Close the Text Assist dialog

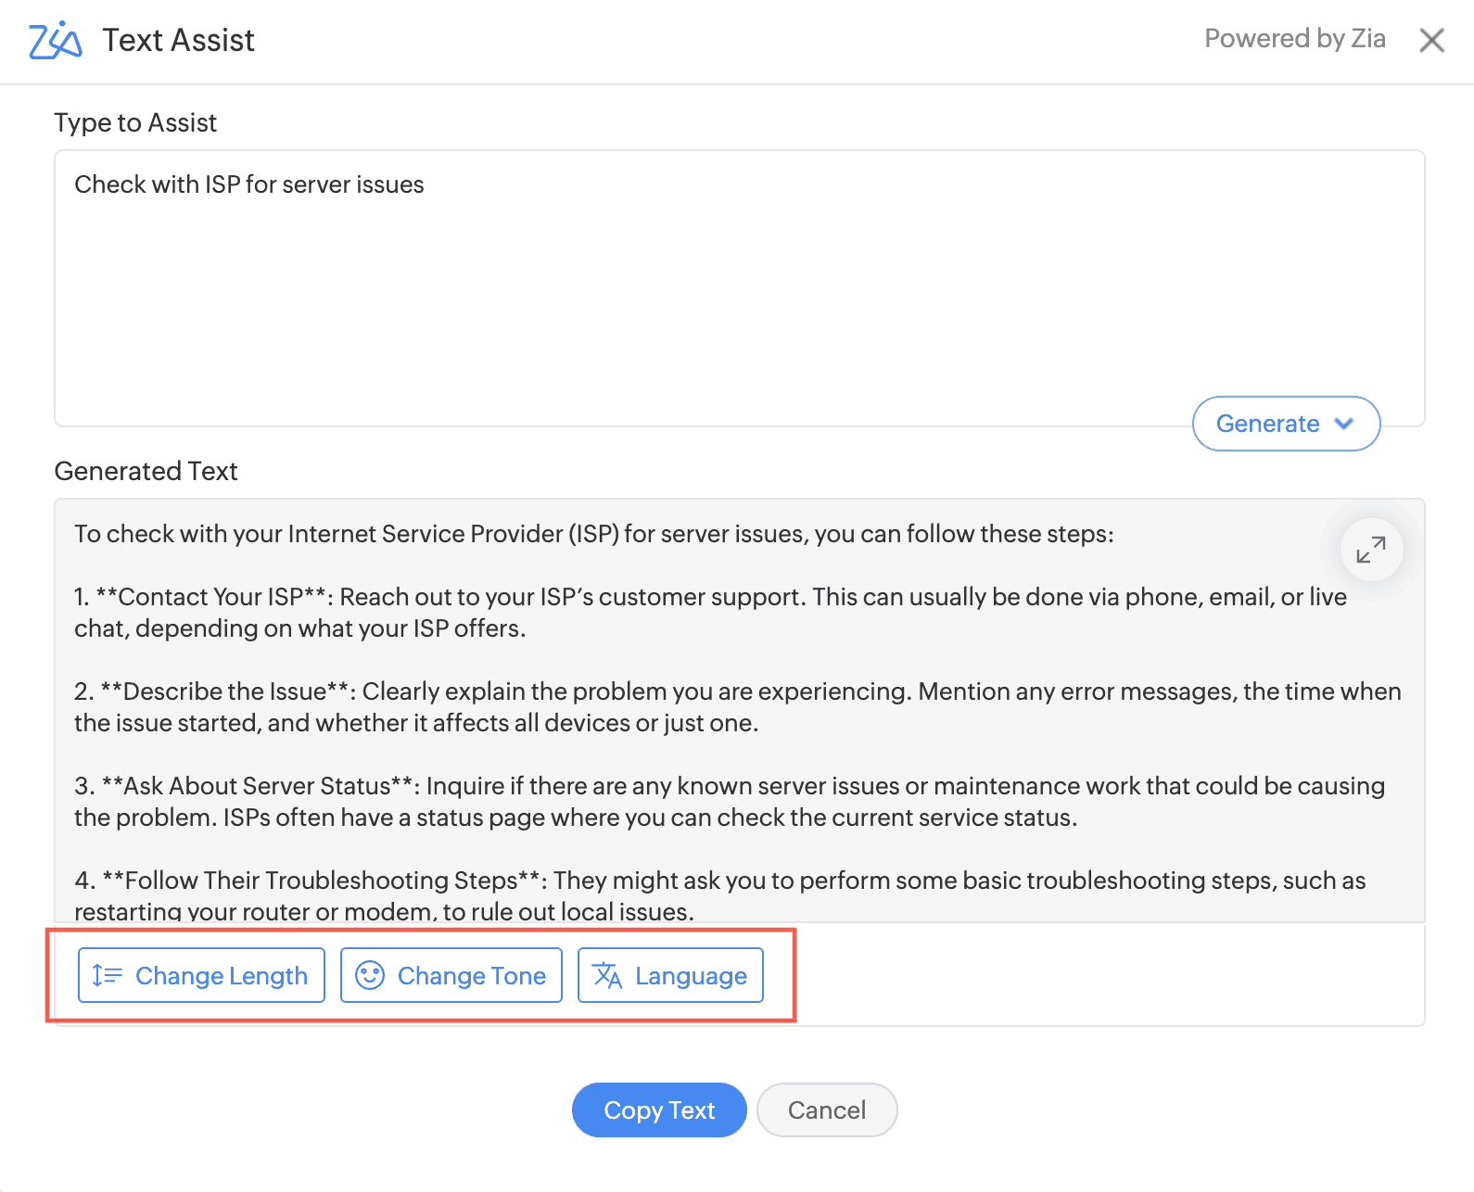[x=1431, y=40]
